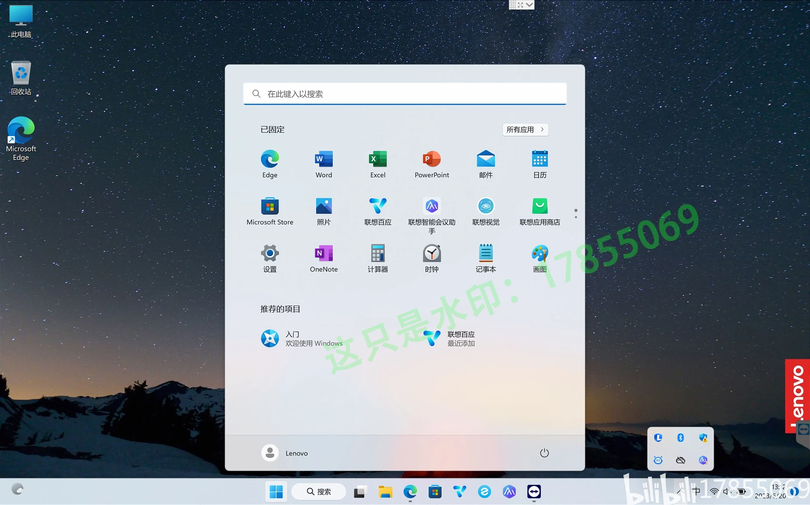Open Excel pinned app
810x505 pixels.
click(378, 164)
